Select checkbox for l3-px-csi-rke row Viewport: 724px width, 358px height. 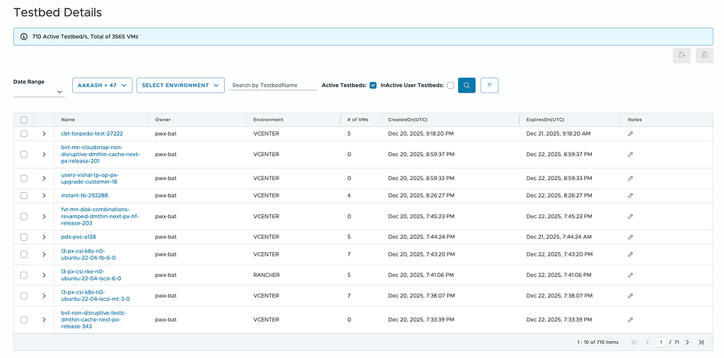tap(24, 275)
